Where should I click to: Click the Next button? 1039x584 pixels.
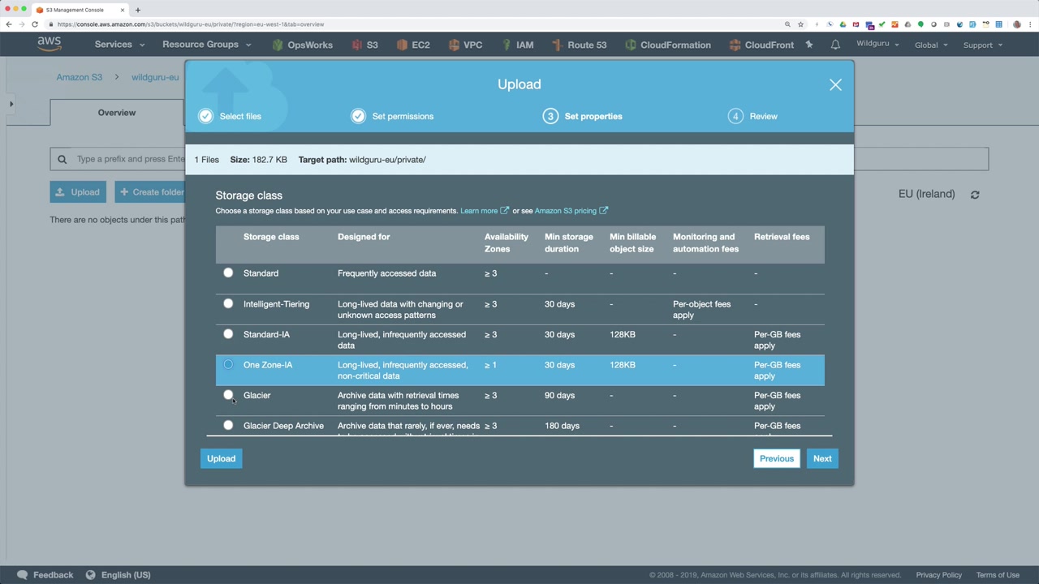pyautogui.click(x=822, y=459)
